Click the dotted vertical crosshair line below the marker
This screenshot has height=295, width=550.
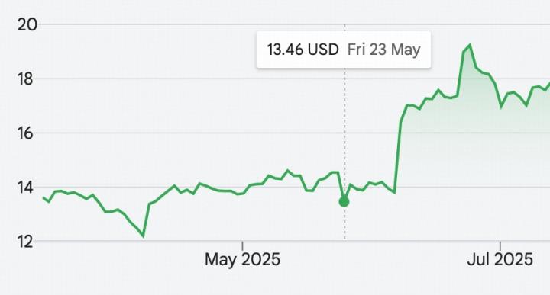(x=345, y=224)
